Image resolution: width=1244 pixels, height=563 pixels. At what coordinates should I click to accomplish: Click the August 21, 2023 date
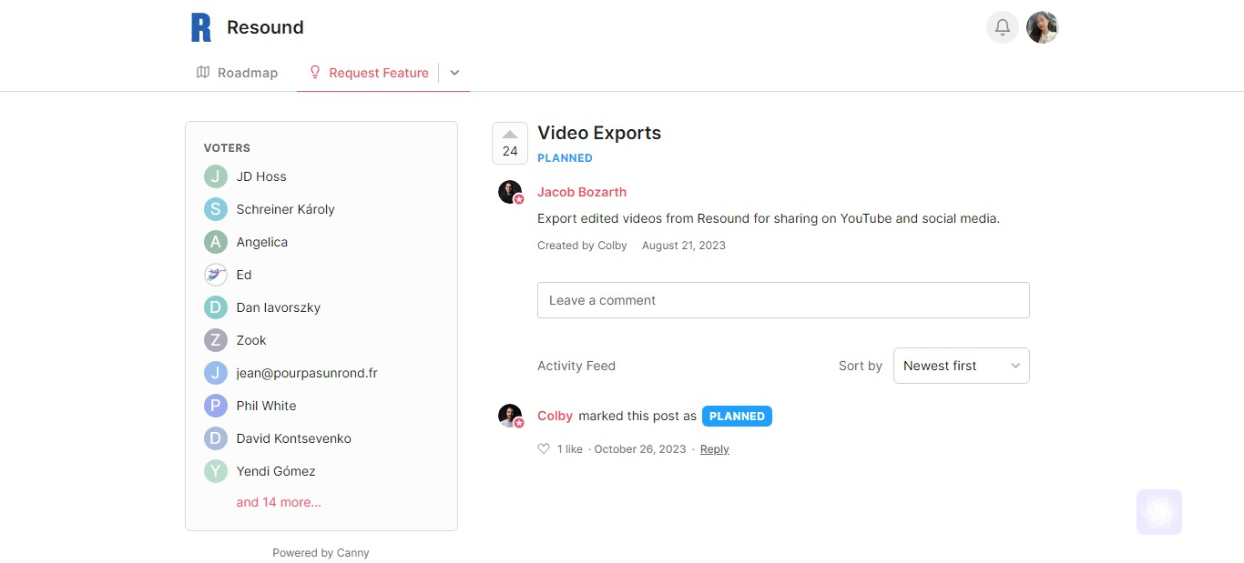click(x=684, y=246)
